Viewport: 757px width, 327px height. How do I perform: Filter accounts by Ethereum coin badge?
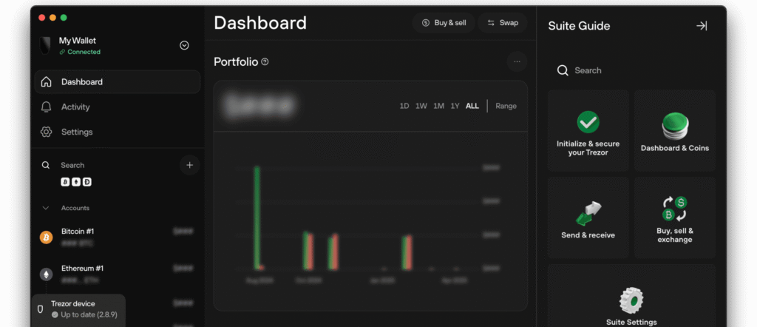pos(76,182)
